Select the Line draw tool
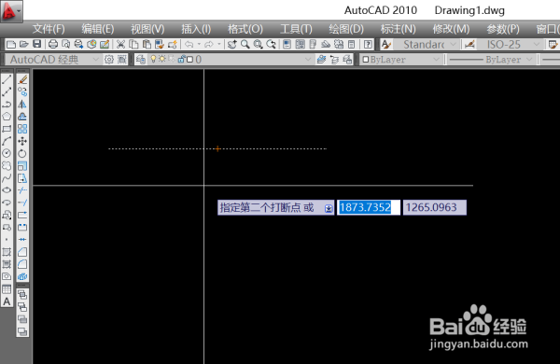Image resolution: width=560 pixels, height=364 pixels. point(7,79)
